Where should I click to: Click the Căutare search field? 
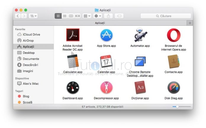(166, 16)
